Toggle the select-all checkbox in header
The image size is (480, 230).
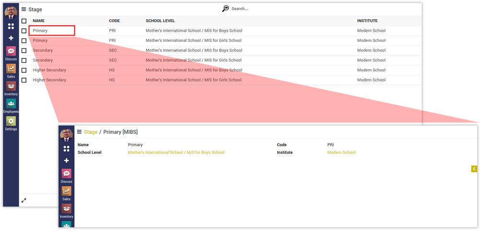[x=24, y=21]
